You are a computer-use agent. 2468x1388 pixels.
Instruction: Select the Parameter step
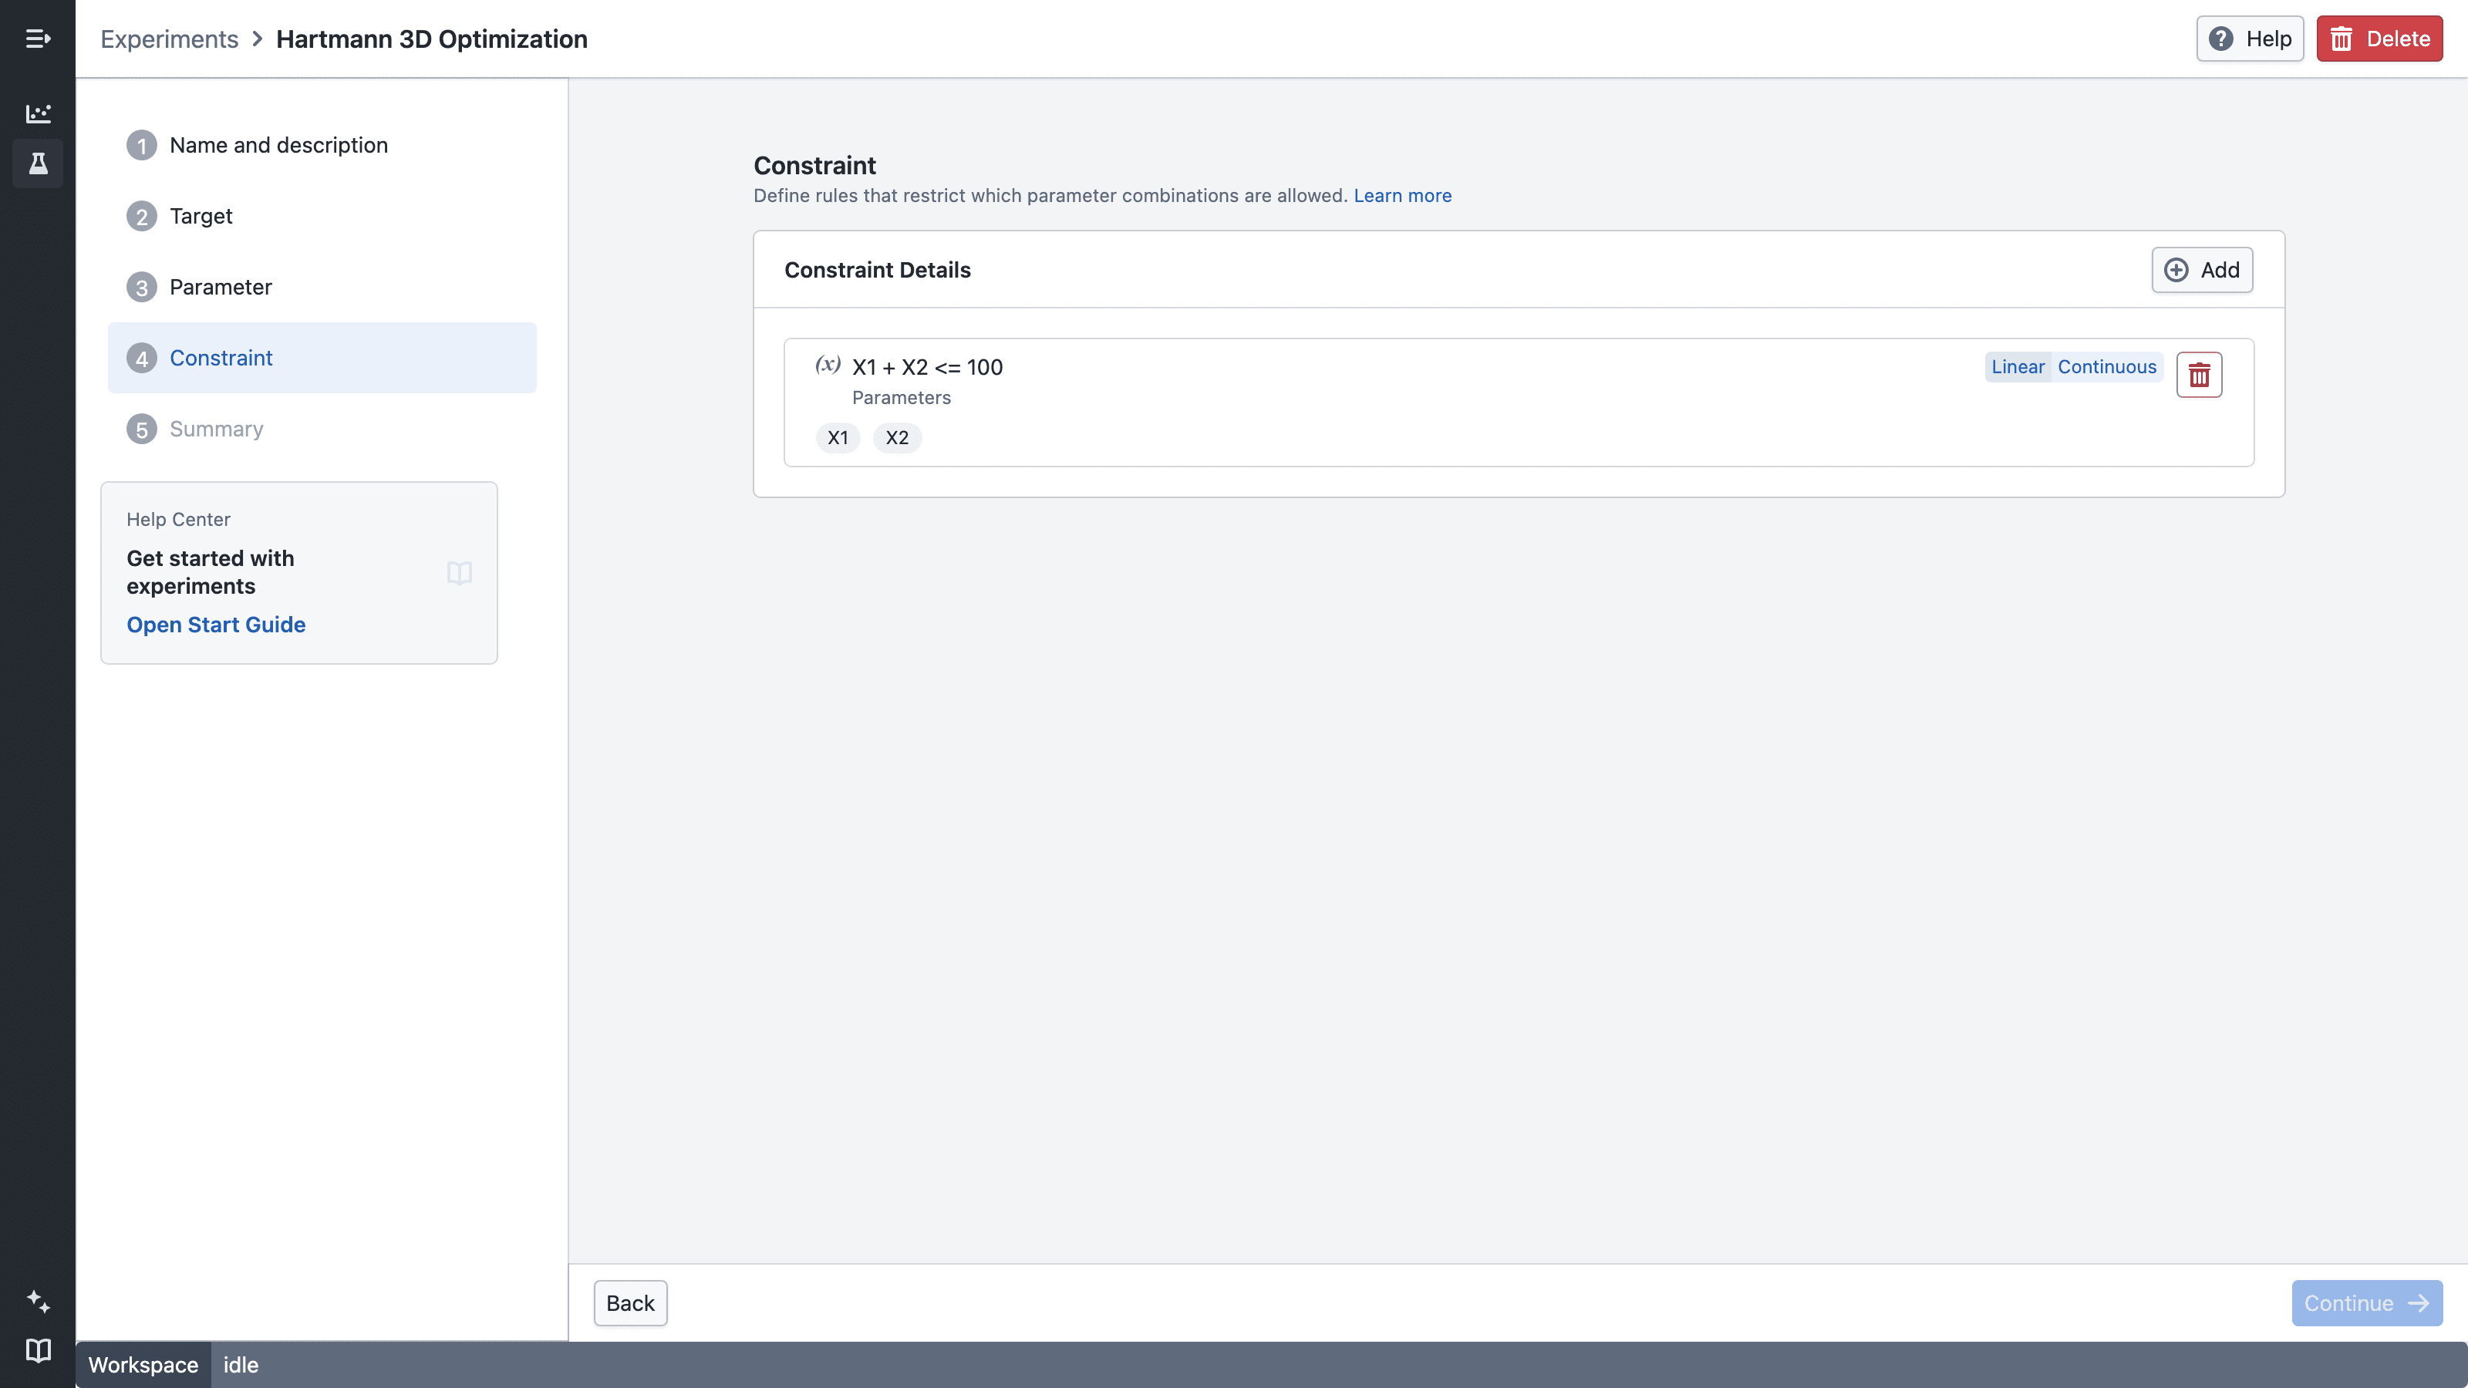(x=322, y=286)
